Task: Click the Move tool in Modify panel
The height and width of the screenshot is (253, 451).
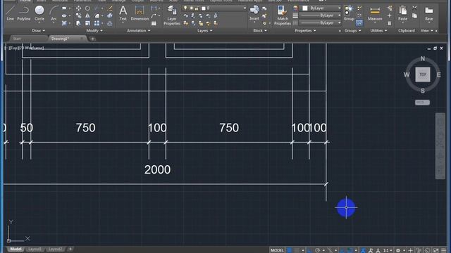Action: pyautogui.click(x=78, y=8)
